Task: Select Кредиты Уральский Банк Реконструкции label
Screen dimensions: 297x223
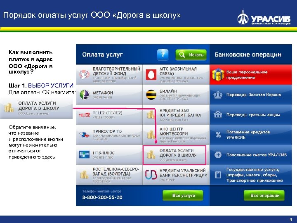Action: (183, 173)
